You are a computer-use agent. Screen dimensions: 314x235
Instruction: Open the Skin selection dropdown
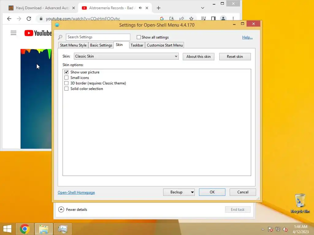[126, 56]
